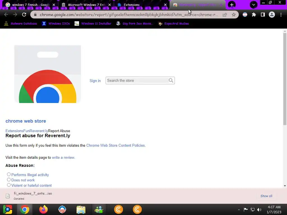
Task: Open the Extensions puzzle piece menu
Action: click(x=254, y=15)
